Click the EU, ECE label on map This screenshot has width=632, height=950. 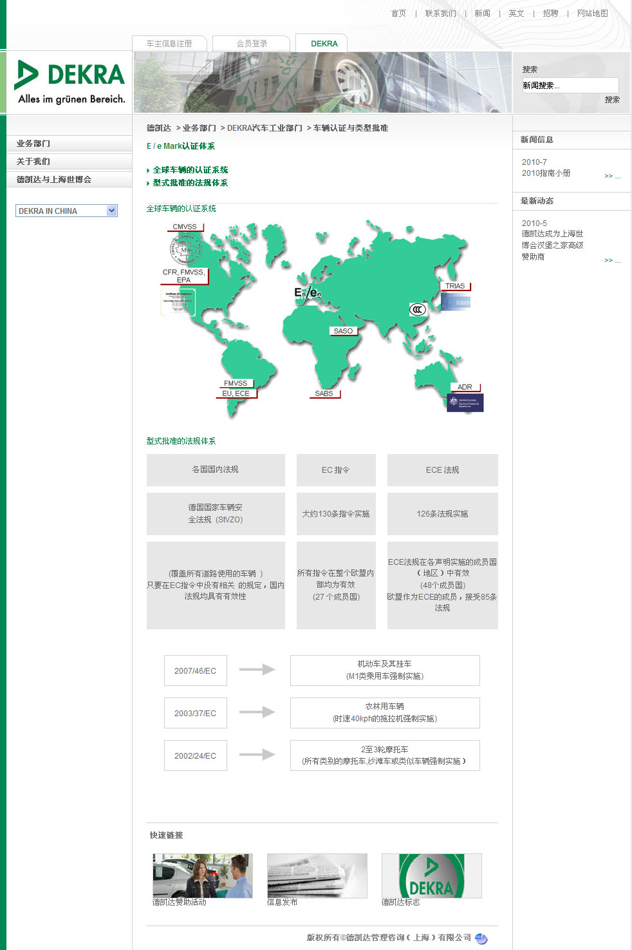click(x=236, y=394)
